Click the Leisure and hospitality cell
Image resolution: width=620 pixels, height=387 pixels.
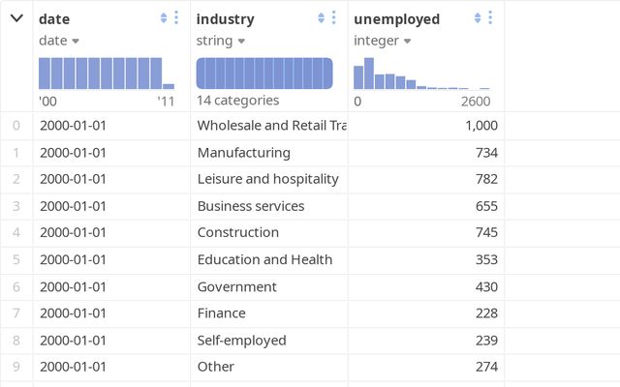point(267,179)
